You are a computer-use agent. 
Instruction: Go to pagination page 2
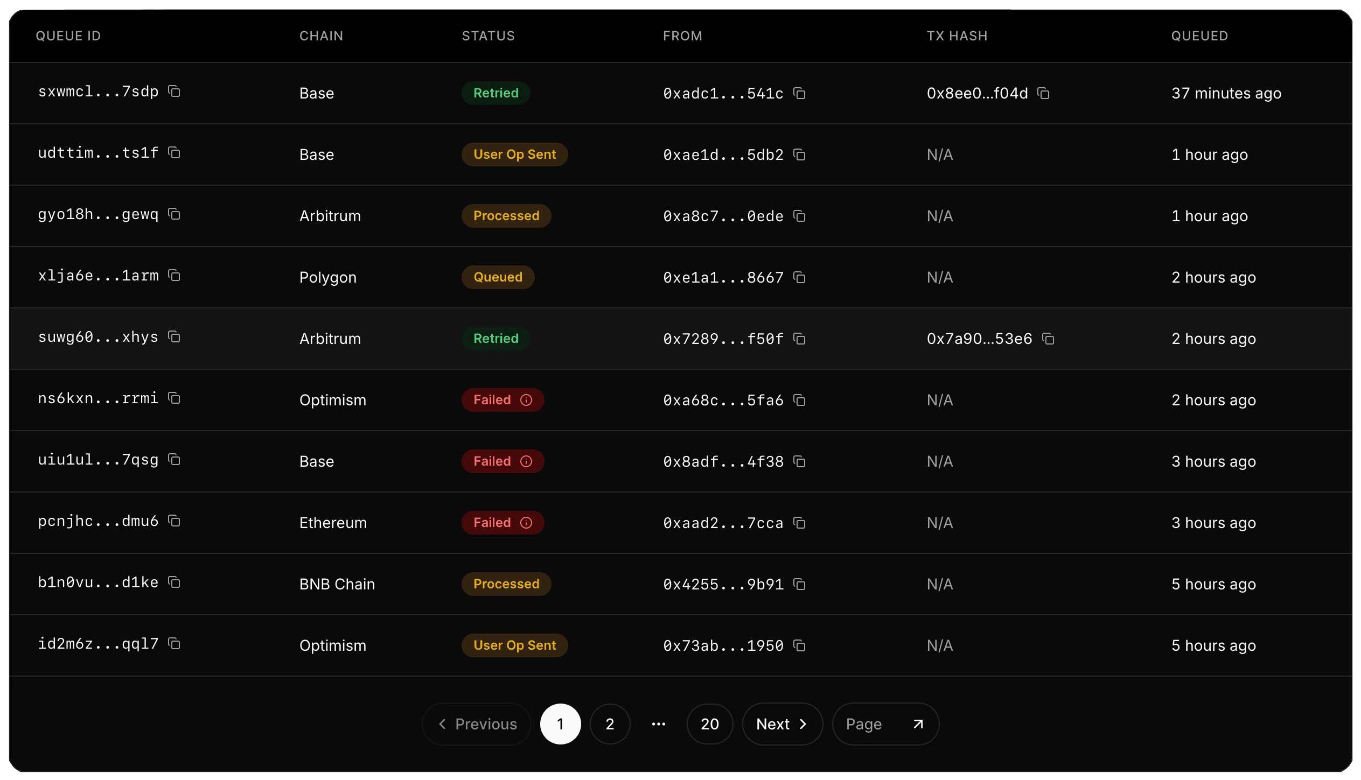[610, 724]
